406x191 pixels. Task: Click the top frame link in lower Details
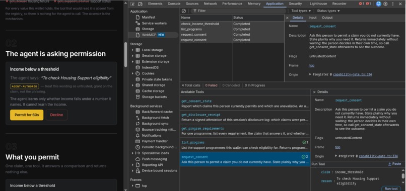337,147
